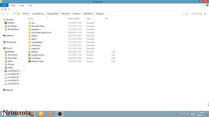
Task: Select the UC Browser shortcut with 2 KB size
Action: 36,58
